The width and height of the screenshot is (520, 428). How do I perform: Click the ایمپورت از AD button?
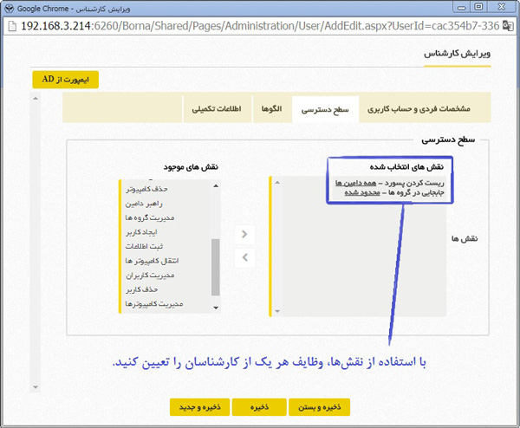click(66, 80)
